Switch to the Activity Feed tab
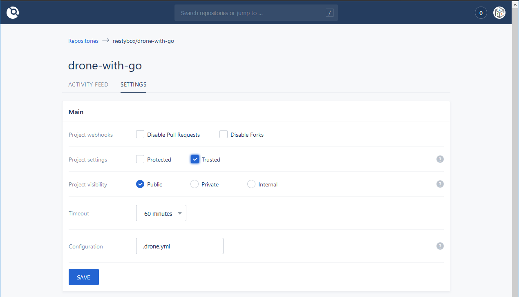 pyautogui.click(x=88, y=84)
